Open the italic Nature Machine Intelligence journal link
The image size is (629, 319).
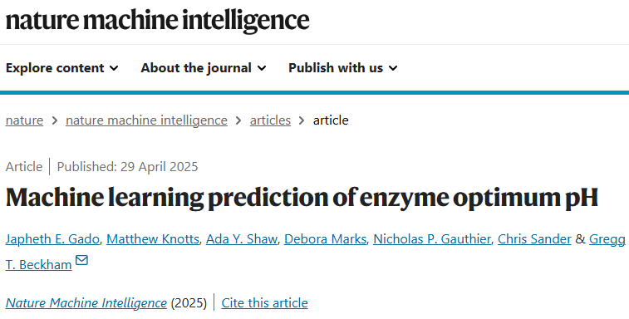click(86, 303)
